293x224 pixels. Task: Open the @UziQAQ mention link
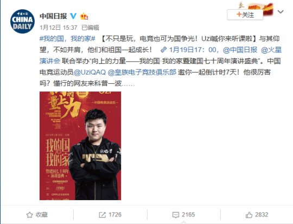90,72
